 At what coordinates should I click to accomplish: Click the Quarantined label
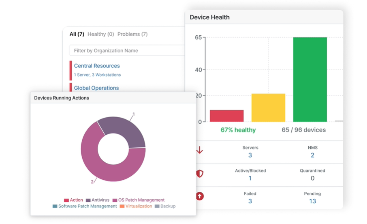point(312,170)
